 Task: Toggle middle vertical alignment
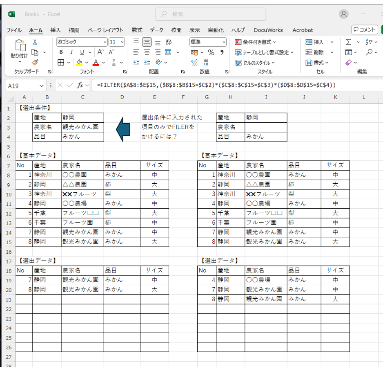(x=147, y=42)
